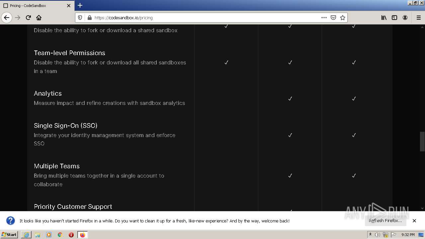Open the Windows Start menu

[x=9, y=235]
